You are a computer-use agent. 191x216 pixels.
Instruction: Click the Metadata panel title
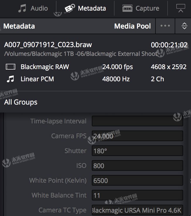pos(19,26)
